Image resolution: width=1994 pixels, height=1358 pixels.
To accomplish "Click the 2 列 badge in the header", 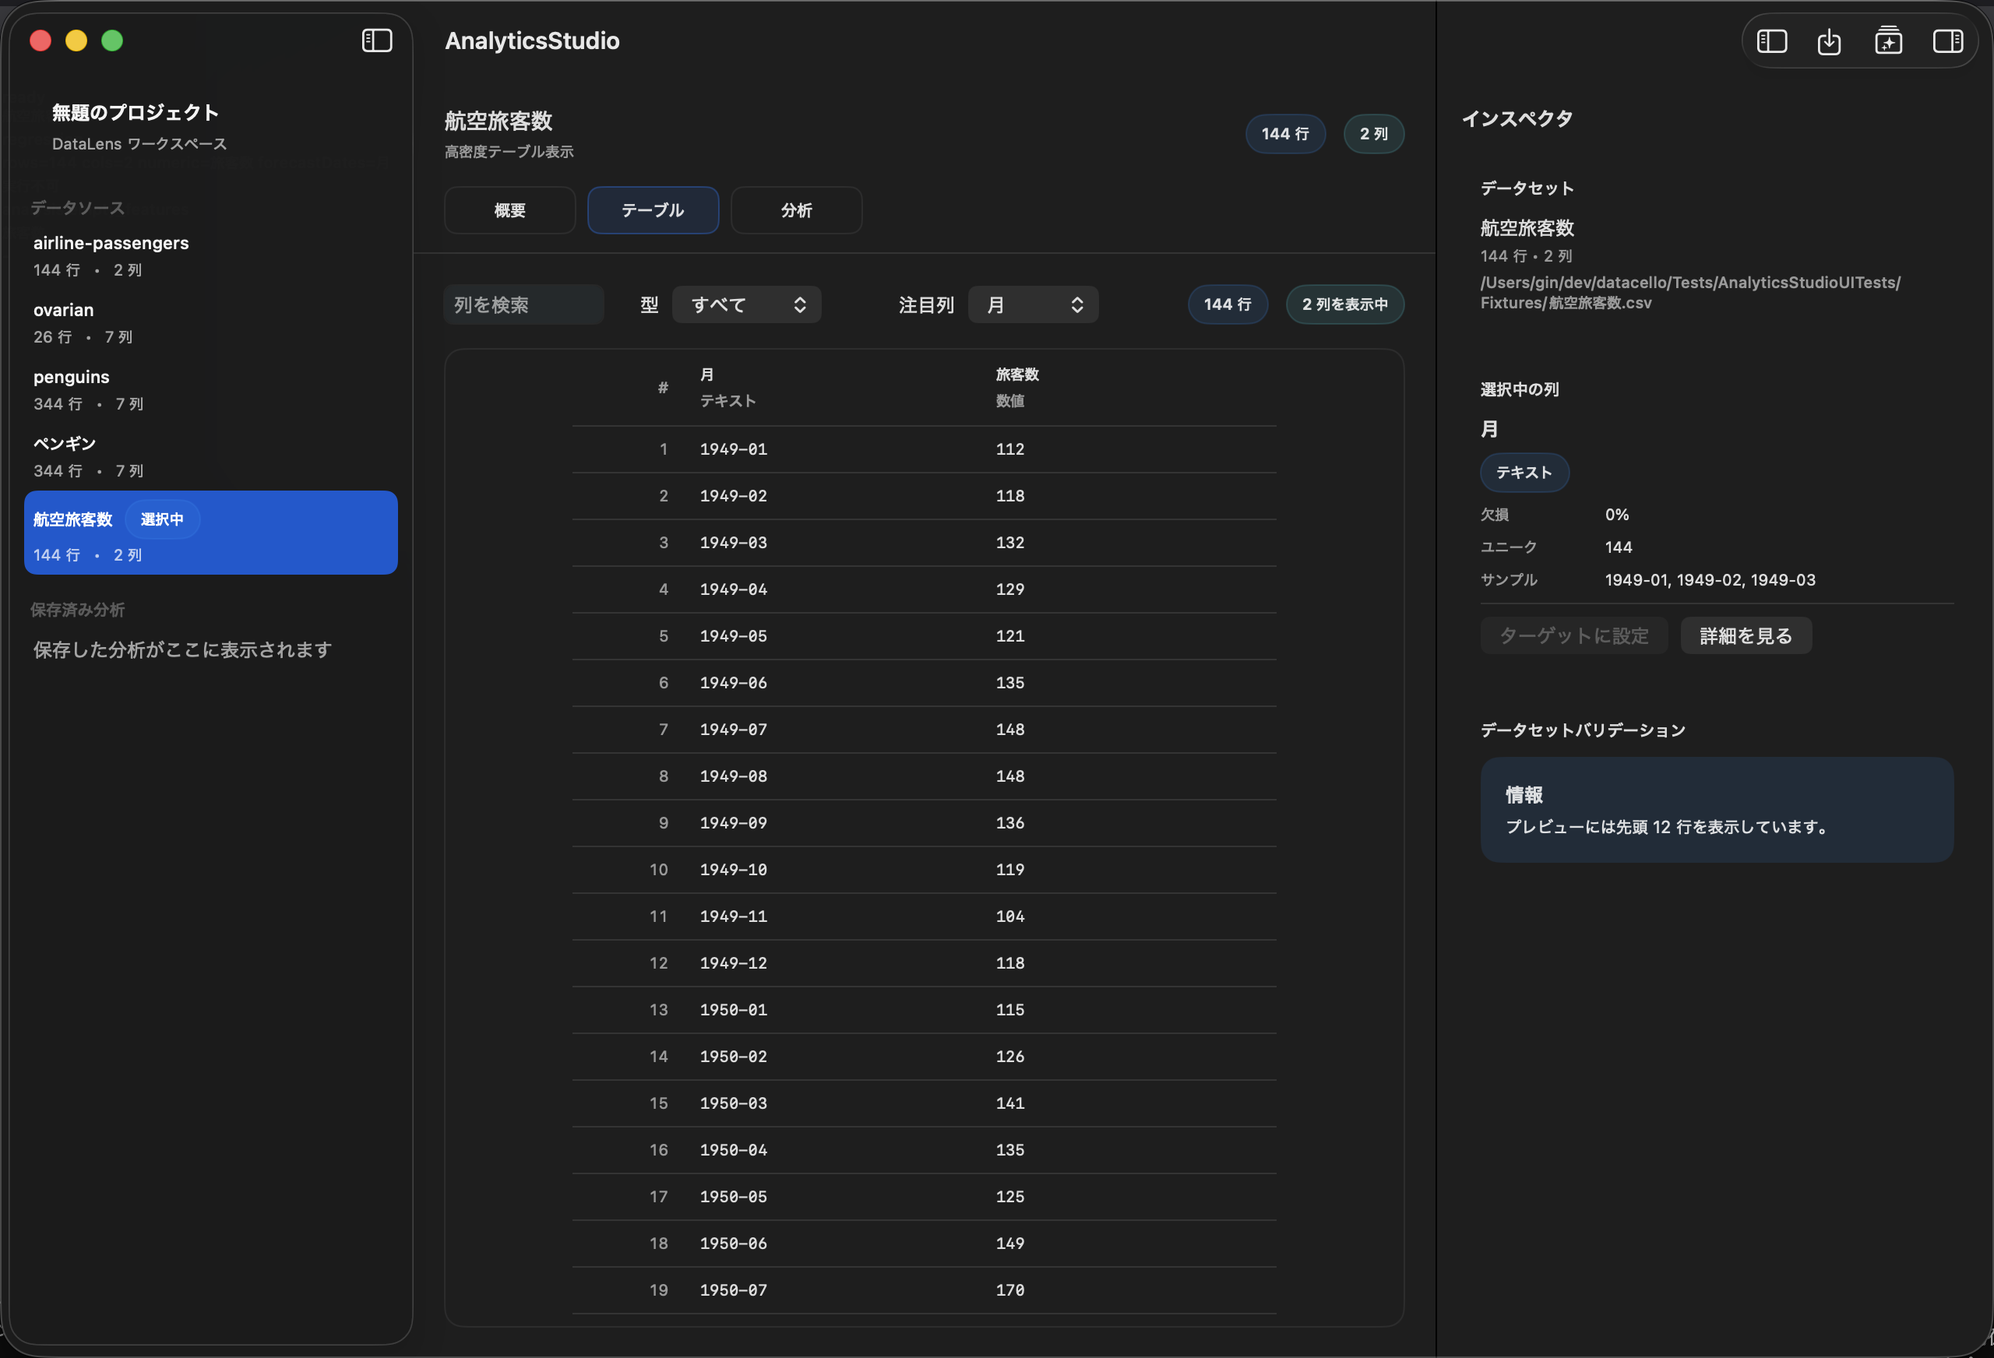I will (x=1374, y=134).
